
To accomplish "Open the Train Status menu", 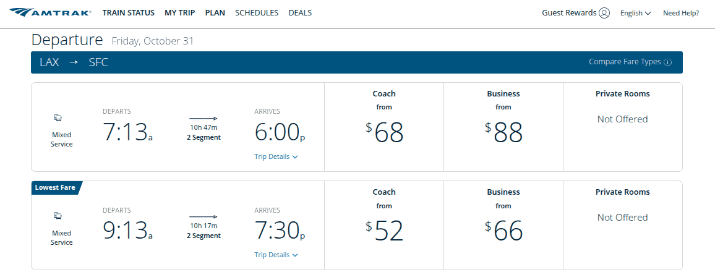I will pyautogui.click(x=128, y=13).
